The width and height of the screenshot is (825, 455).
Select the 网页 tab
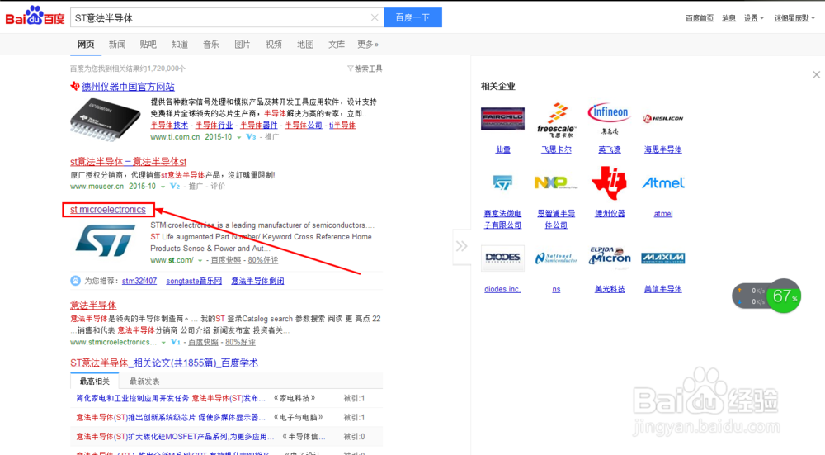click(86, 45)
